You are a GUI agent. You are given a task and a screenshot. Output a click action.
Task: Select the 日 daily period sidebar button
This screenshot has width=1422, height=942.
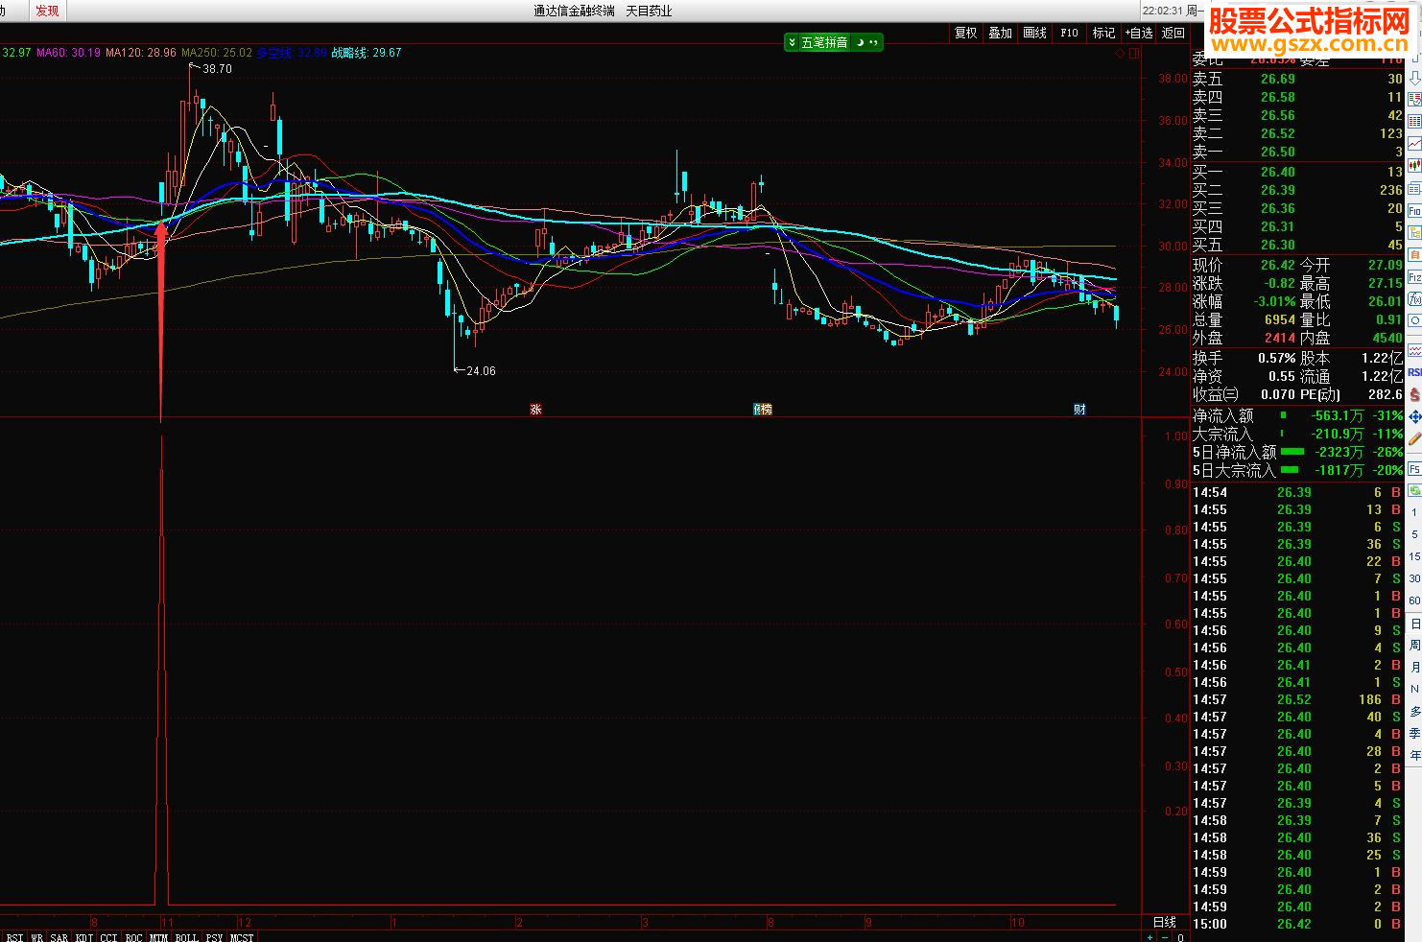[1414, 624]
